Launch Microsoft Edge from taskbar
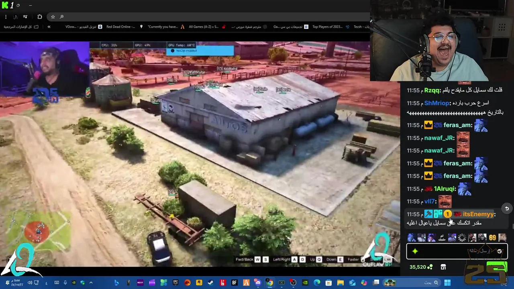 pos(317,283)
